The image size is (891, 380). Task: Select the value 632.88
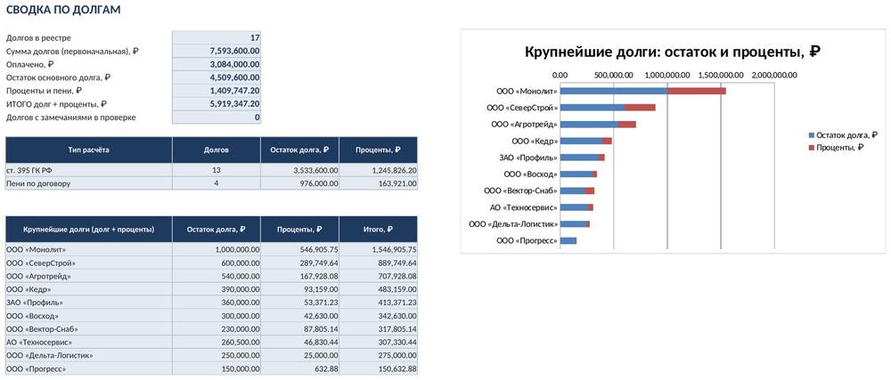pyautogui.click(x=300, y=368)
